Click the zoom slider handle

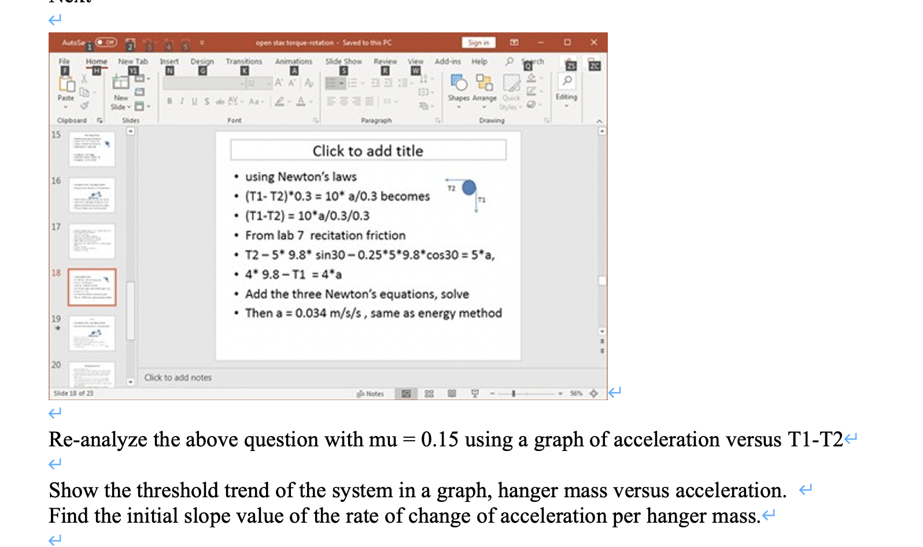coord(514,394)
